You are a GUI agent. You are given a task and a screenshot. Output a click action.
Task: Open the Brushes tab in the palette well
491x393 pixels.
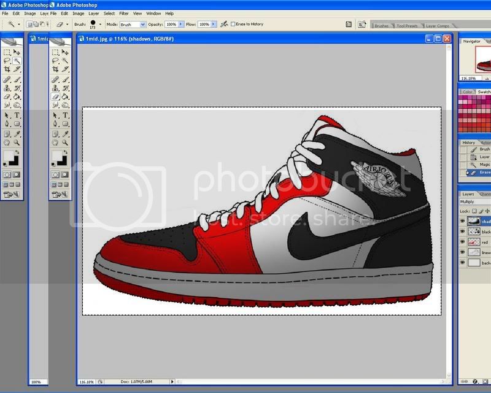tap(381, 26)
